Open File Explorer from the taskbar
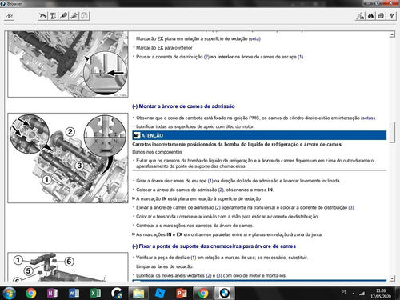 point(138,293)
